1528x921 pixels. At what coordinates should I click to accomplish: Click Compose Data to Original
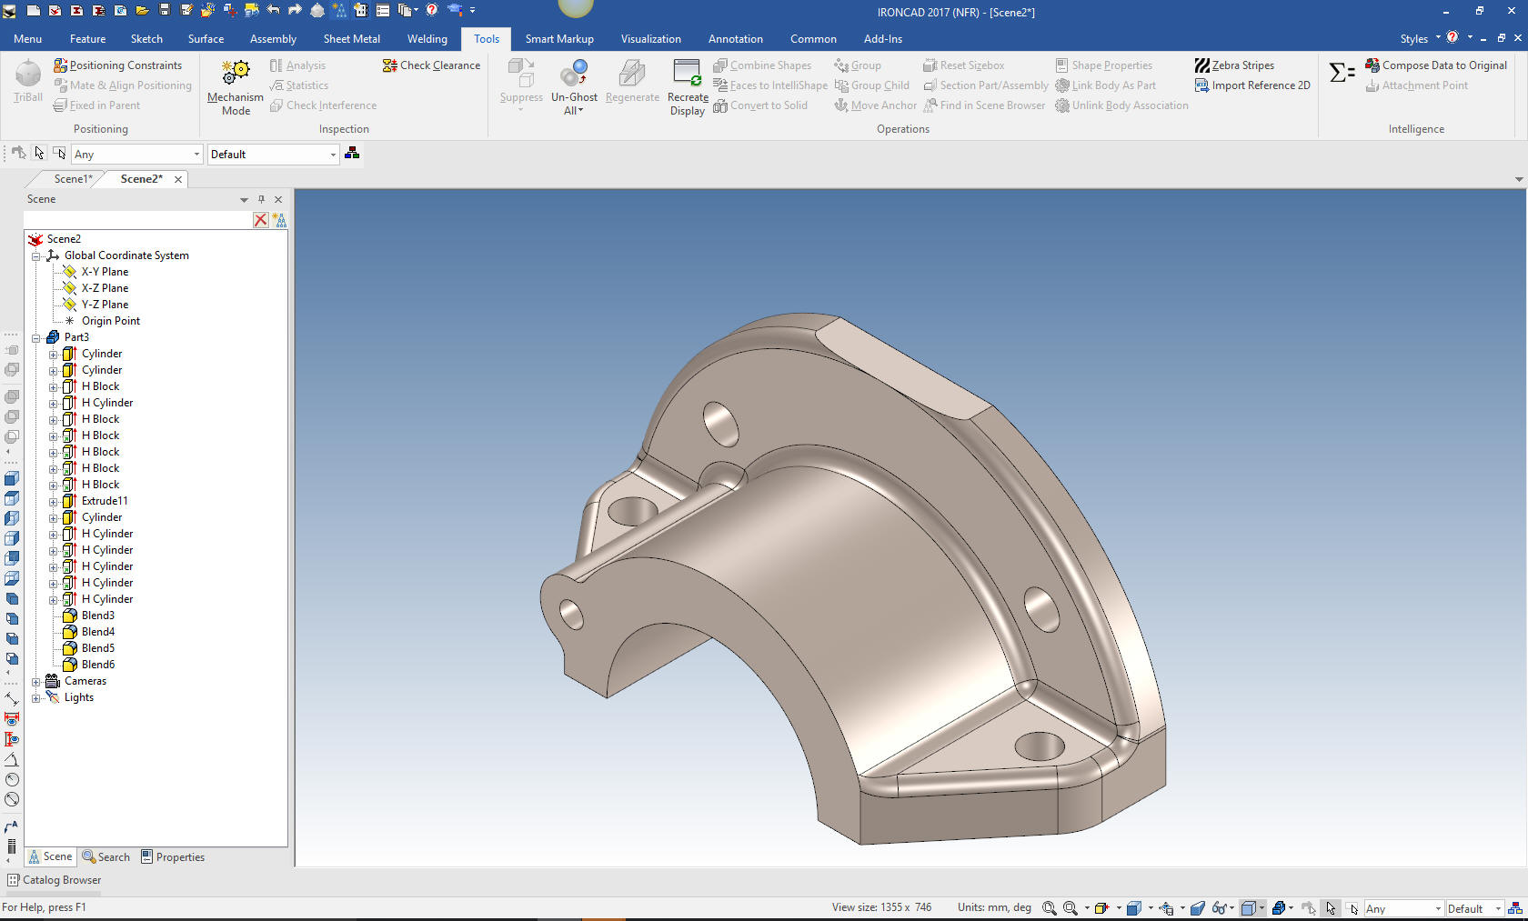point(1435,65)
